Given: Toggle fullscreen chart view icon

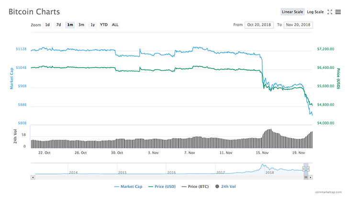Looking at the screenshot, I should pos(330,12).
